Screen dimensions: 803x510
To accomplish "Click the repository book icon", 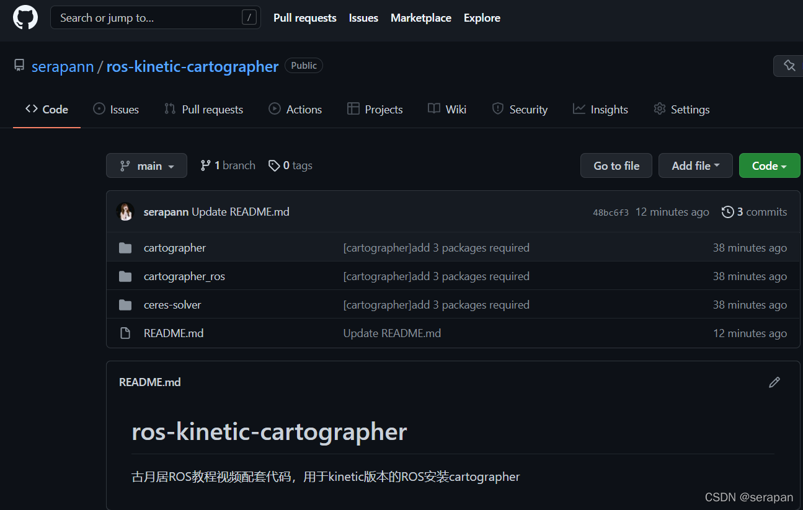I will coord(19,66).
